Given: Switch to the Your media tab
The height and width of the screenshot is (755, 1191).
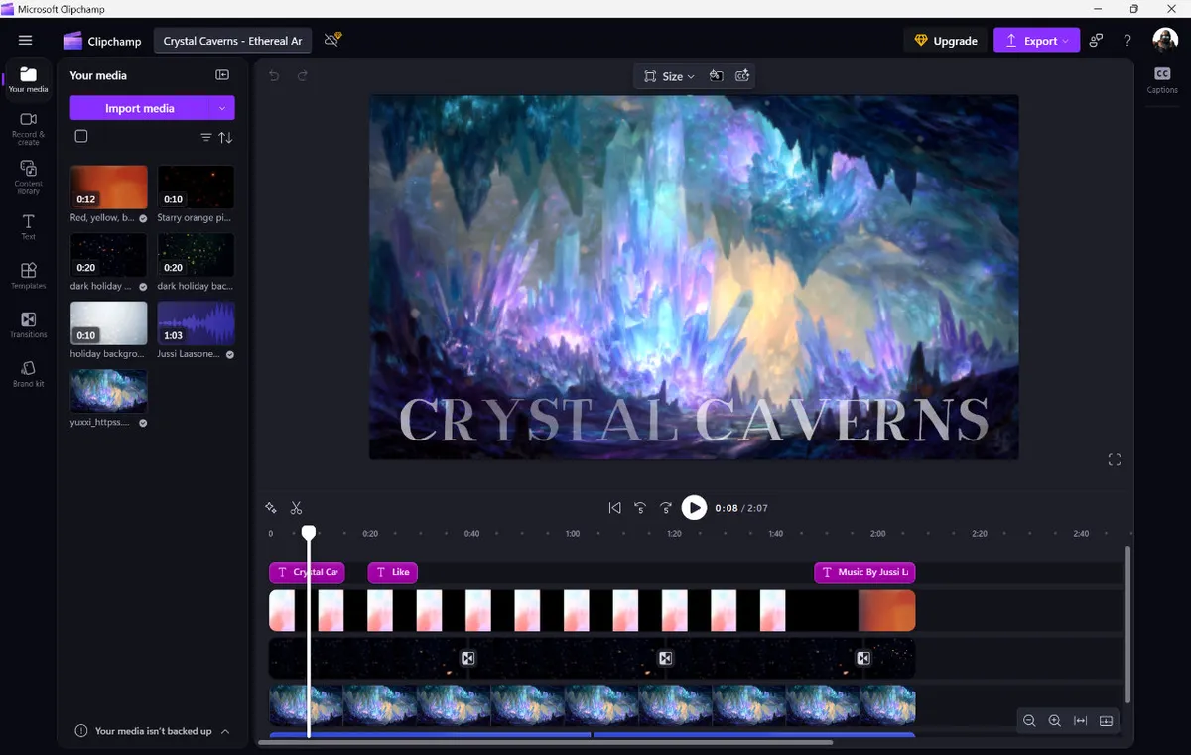Looking at the screenshot, I should pos(28,81).
